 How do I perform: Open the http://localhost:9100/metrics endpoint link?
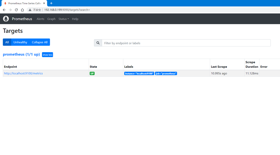pyautogui.click(x=23, y=73)
